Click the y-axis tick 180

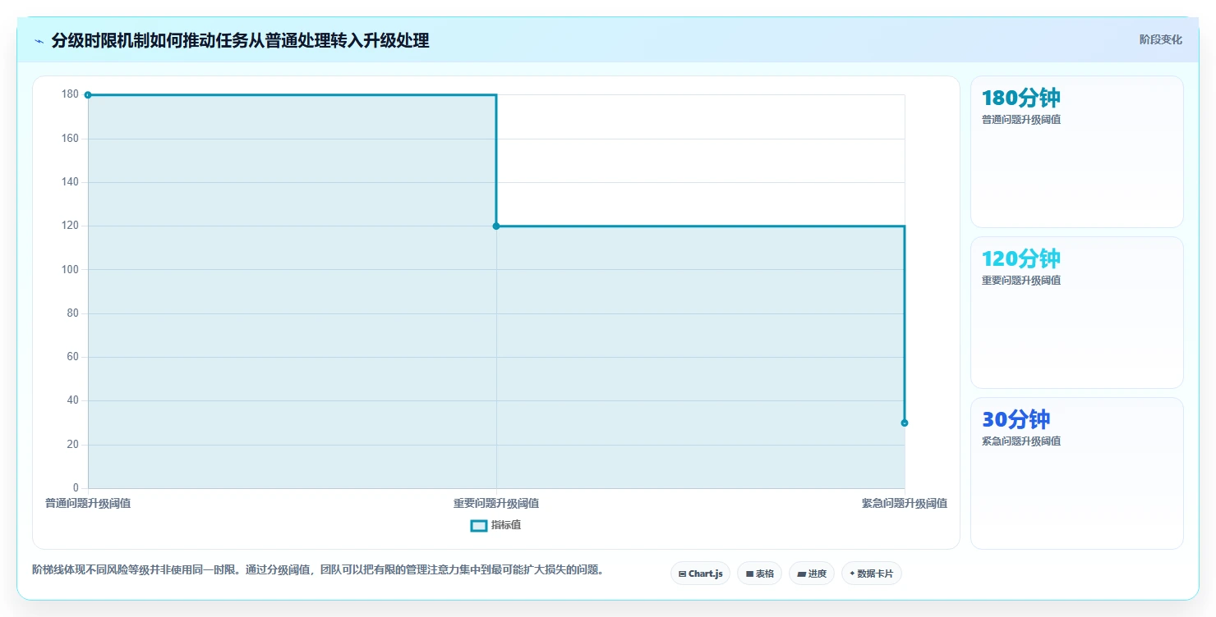coord(70,95)
